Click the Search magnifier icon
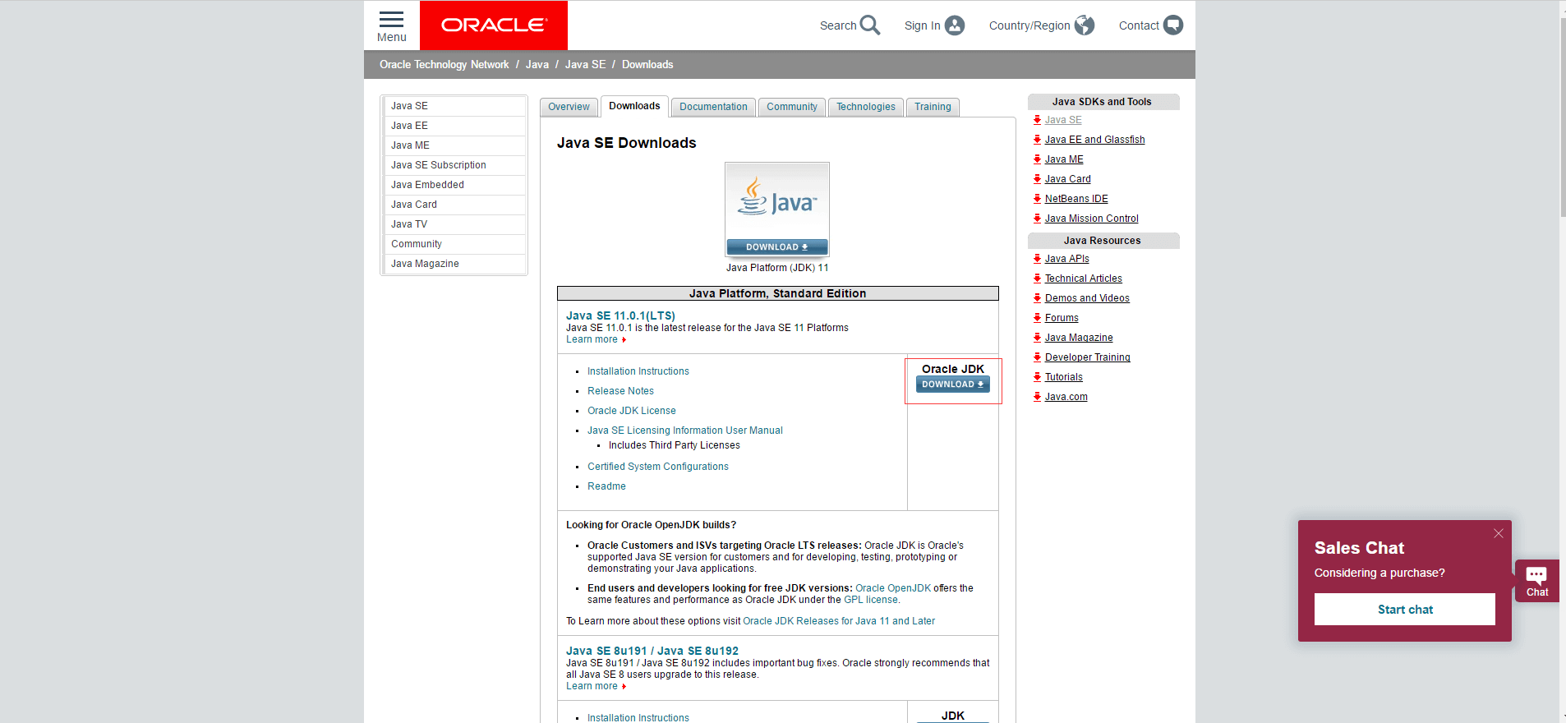This screenshot has height=723, width=1566. pos(870,25)
